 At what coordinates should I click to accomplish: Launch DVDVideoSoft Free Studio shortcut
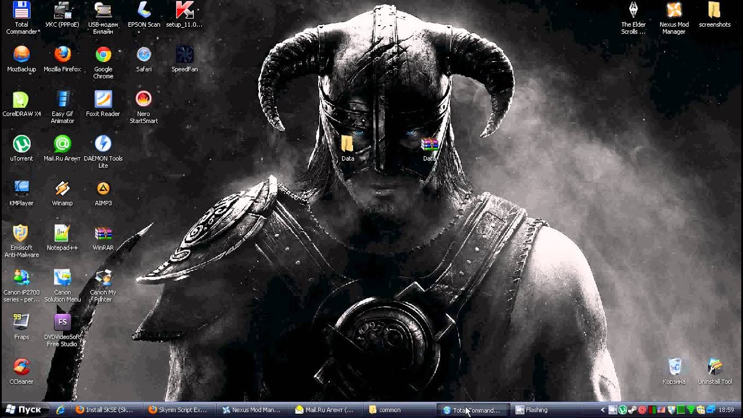tap(62, 330)
